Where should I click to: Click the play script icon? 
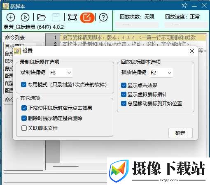(25, 17)
